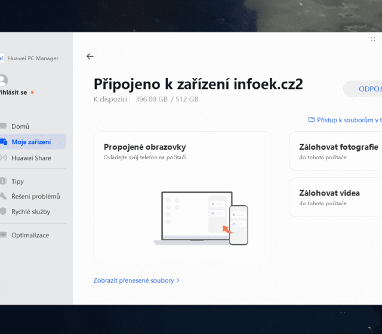This screenshot has width=382, height=334.
Task: Click the Přihlásit se sign-in link
Action: pos(13,92)
